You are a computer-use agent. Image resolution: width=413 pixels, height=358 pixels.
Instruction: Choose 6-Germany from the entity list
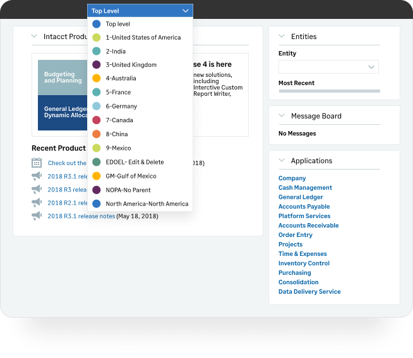(121, 107)
